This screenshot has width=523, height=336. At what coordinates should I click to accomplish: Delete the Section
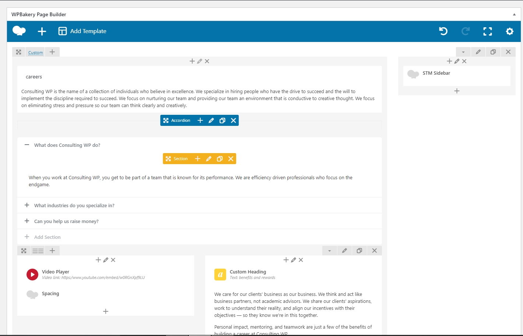231,159
